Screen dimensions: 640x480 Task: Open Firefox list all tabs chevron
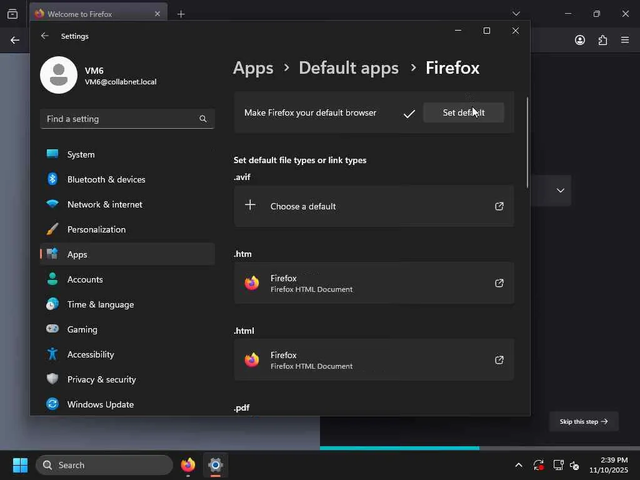pyautogui.click(x=516, y=14)
